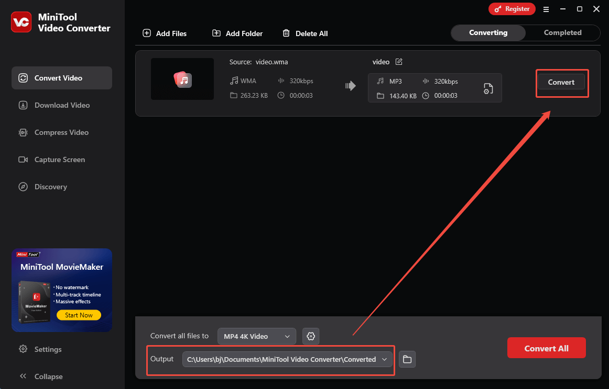
Task: Switch to the Converting tab
Action: [488, 32]
